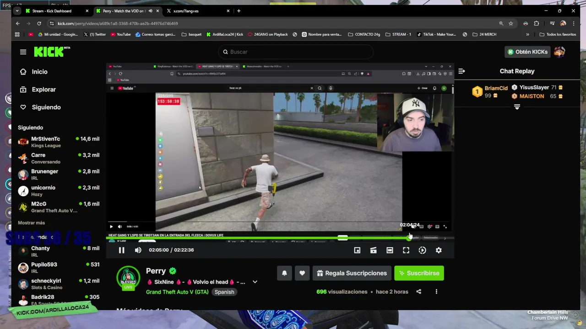Open picture-in-picture mode in Kick player
This screenshot has height=329, width=586.
point(357,250)
